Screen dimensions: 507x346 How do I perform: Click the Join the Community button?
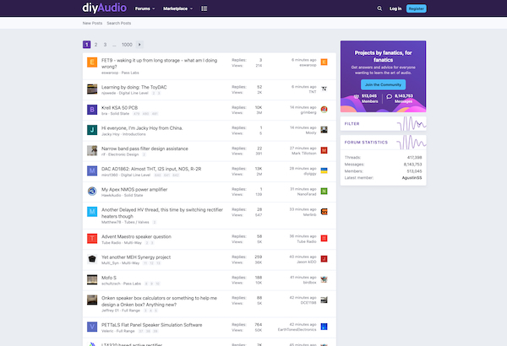[384, 85]
